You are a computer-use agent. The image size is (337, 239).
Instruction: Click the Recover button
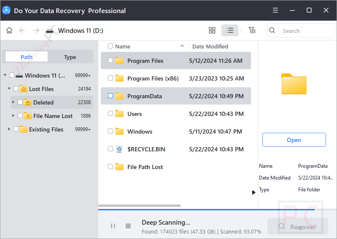click(x=298, y=226)
